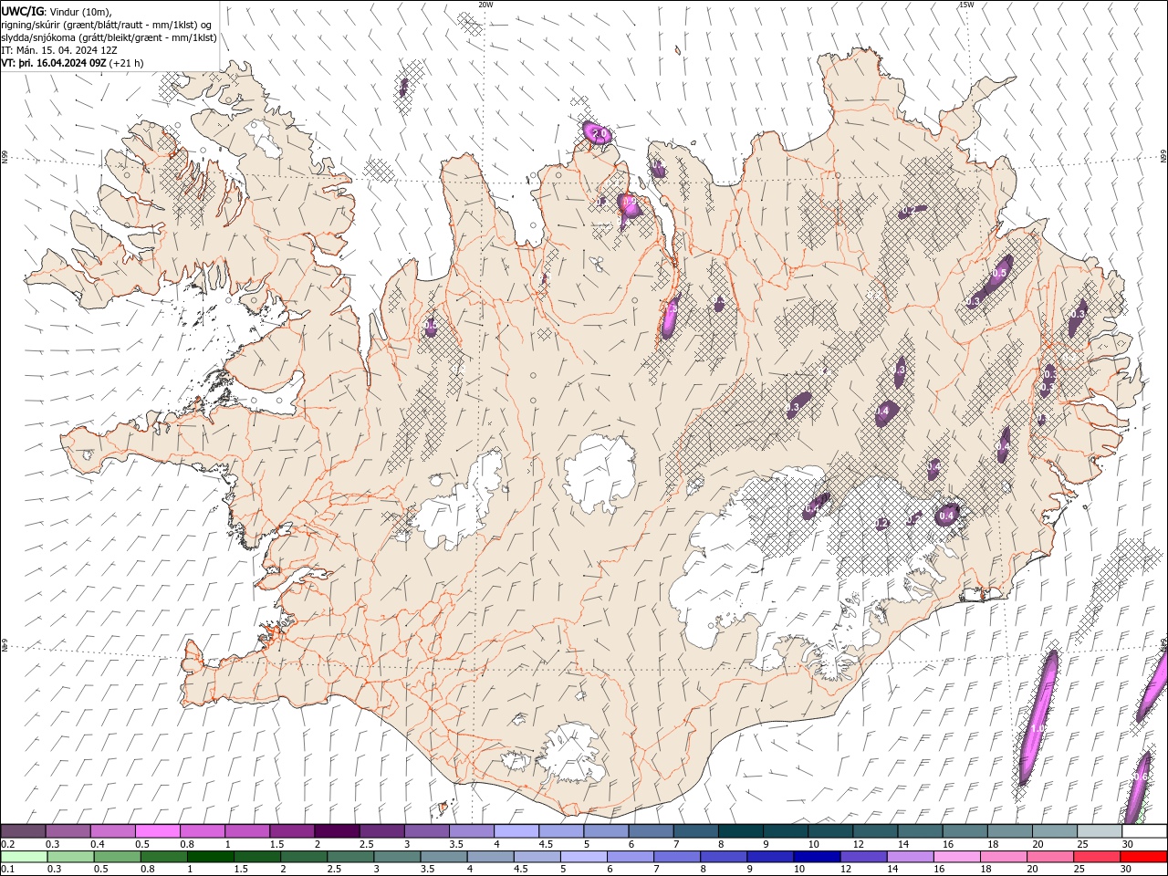The height and width of the screenshot is (876, 1168).
Task: Pick the lower legend swatch labeled 0.8
Action: tap(162, 857)
